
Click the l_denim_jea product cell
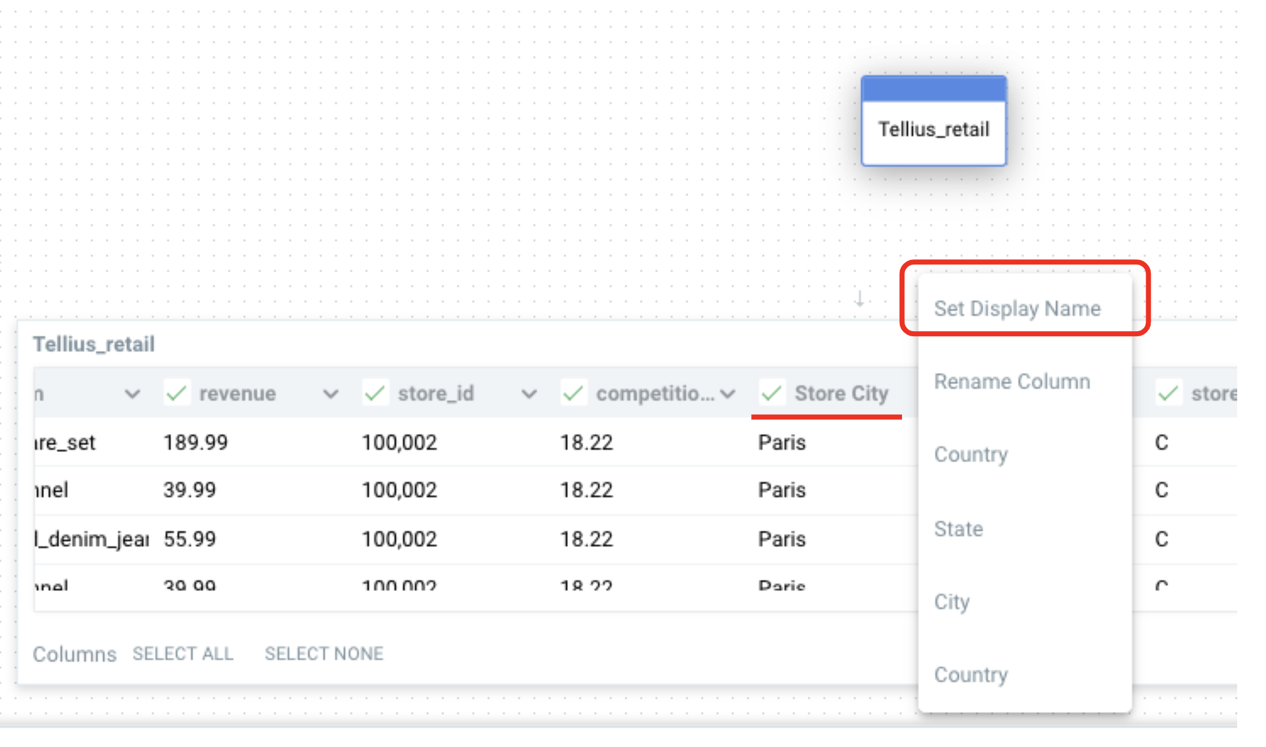coord(92,539)
